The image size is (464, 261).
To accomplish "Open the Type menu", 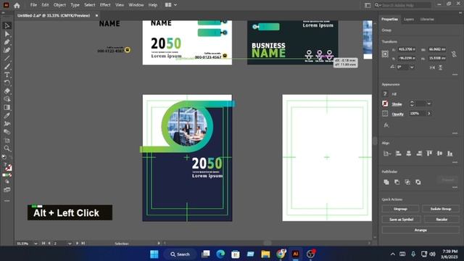I will click(x=75, y=5).
